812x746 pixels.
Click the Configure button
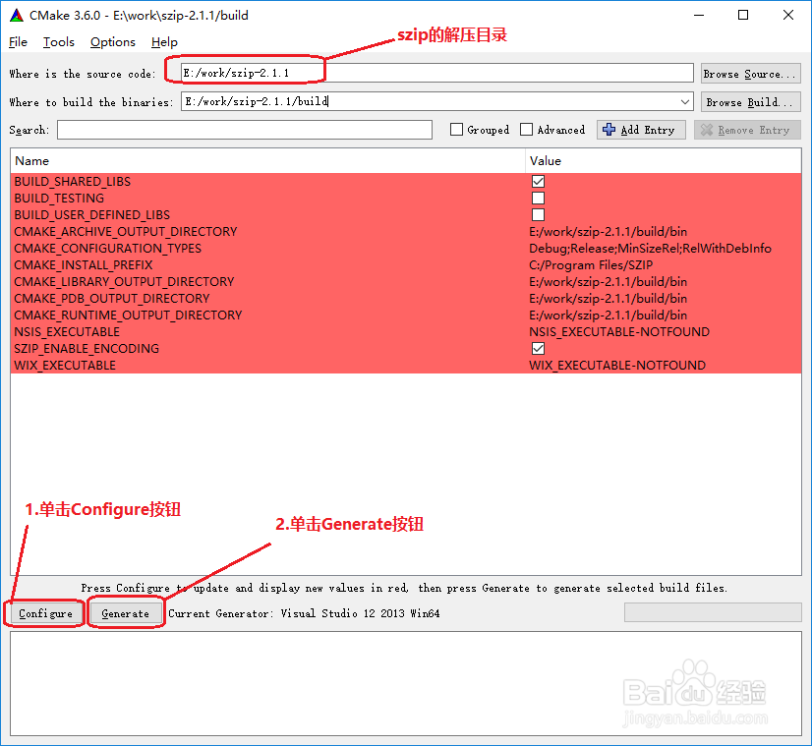click(45, 613)
